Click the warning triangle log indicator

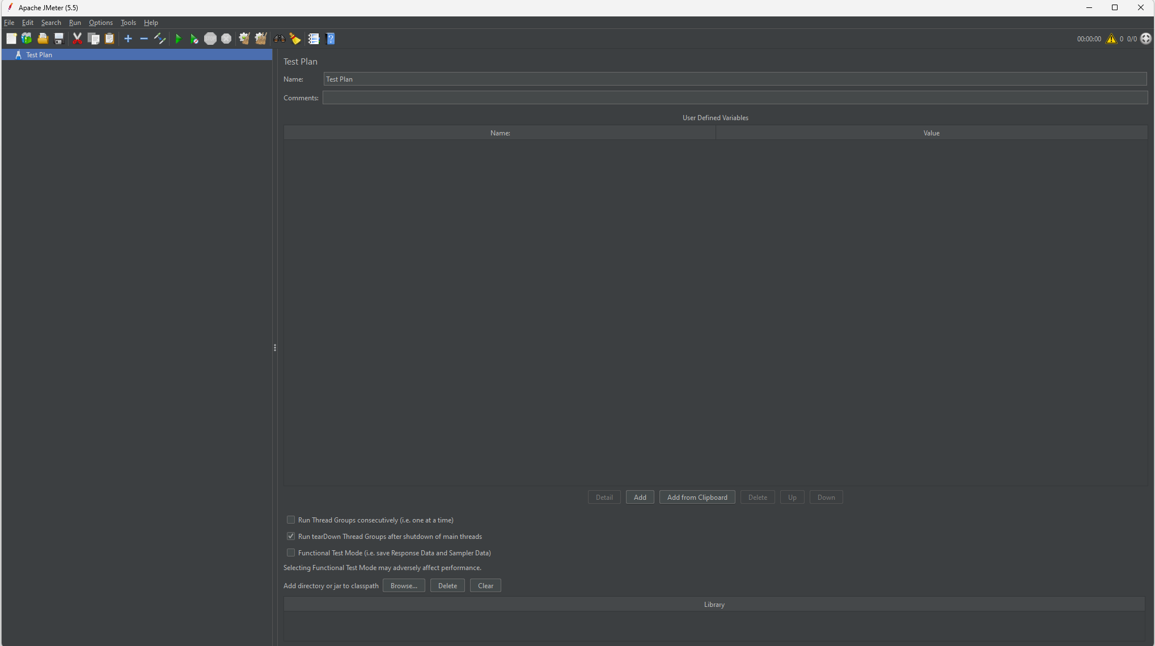1111,39
